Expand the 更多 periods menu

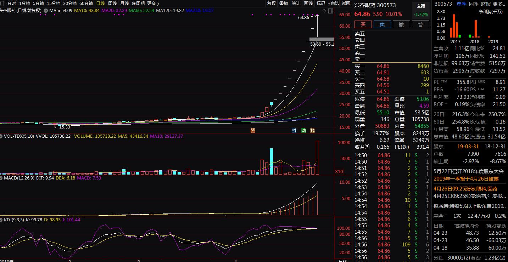pos(153,4)
